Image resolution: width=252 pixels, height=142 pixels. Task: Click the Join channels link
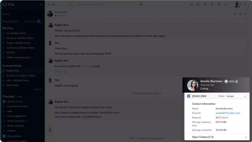(x=20, y=97)
